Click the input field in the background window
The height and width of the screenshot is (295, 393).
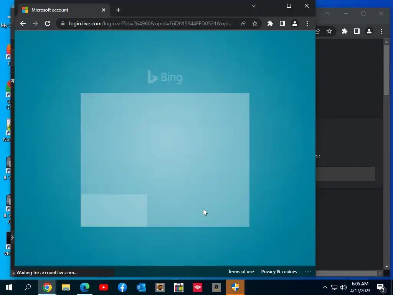(345, 174)
